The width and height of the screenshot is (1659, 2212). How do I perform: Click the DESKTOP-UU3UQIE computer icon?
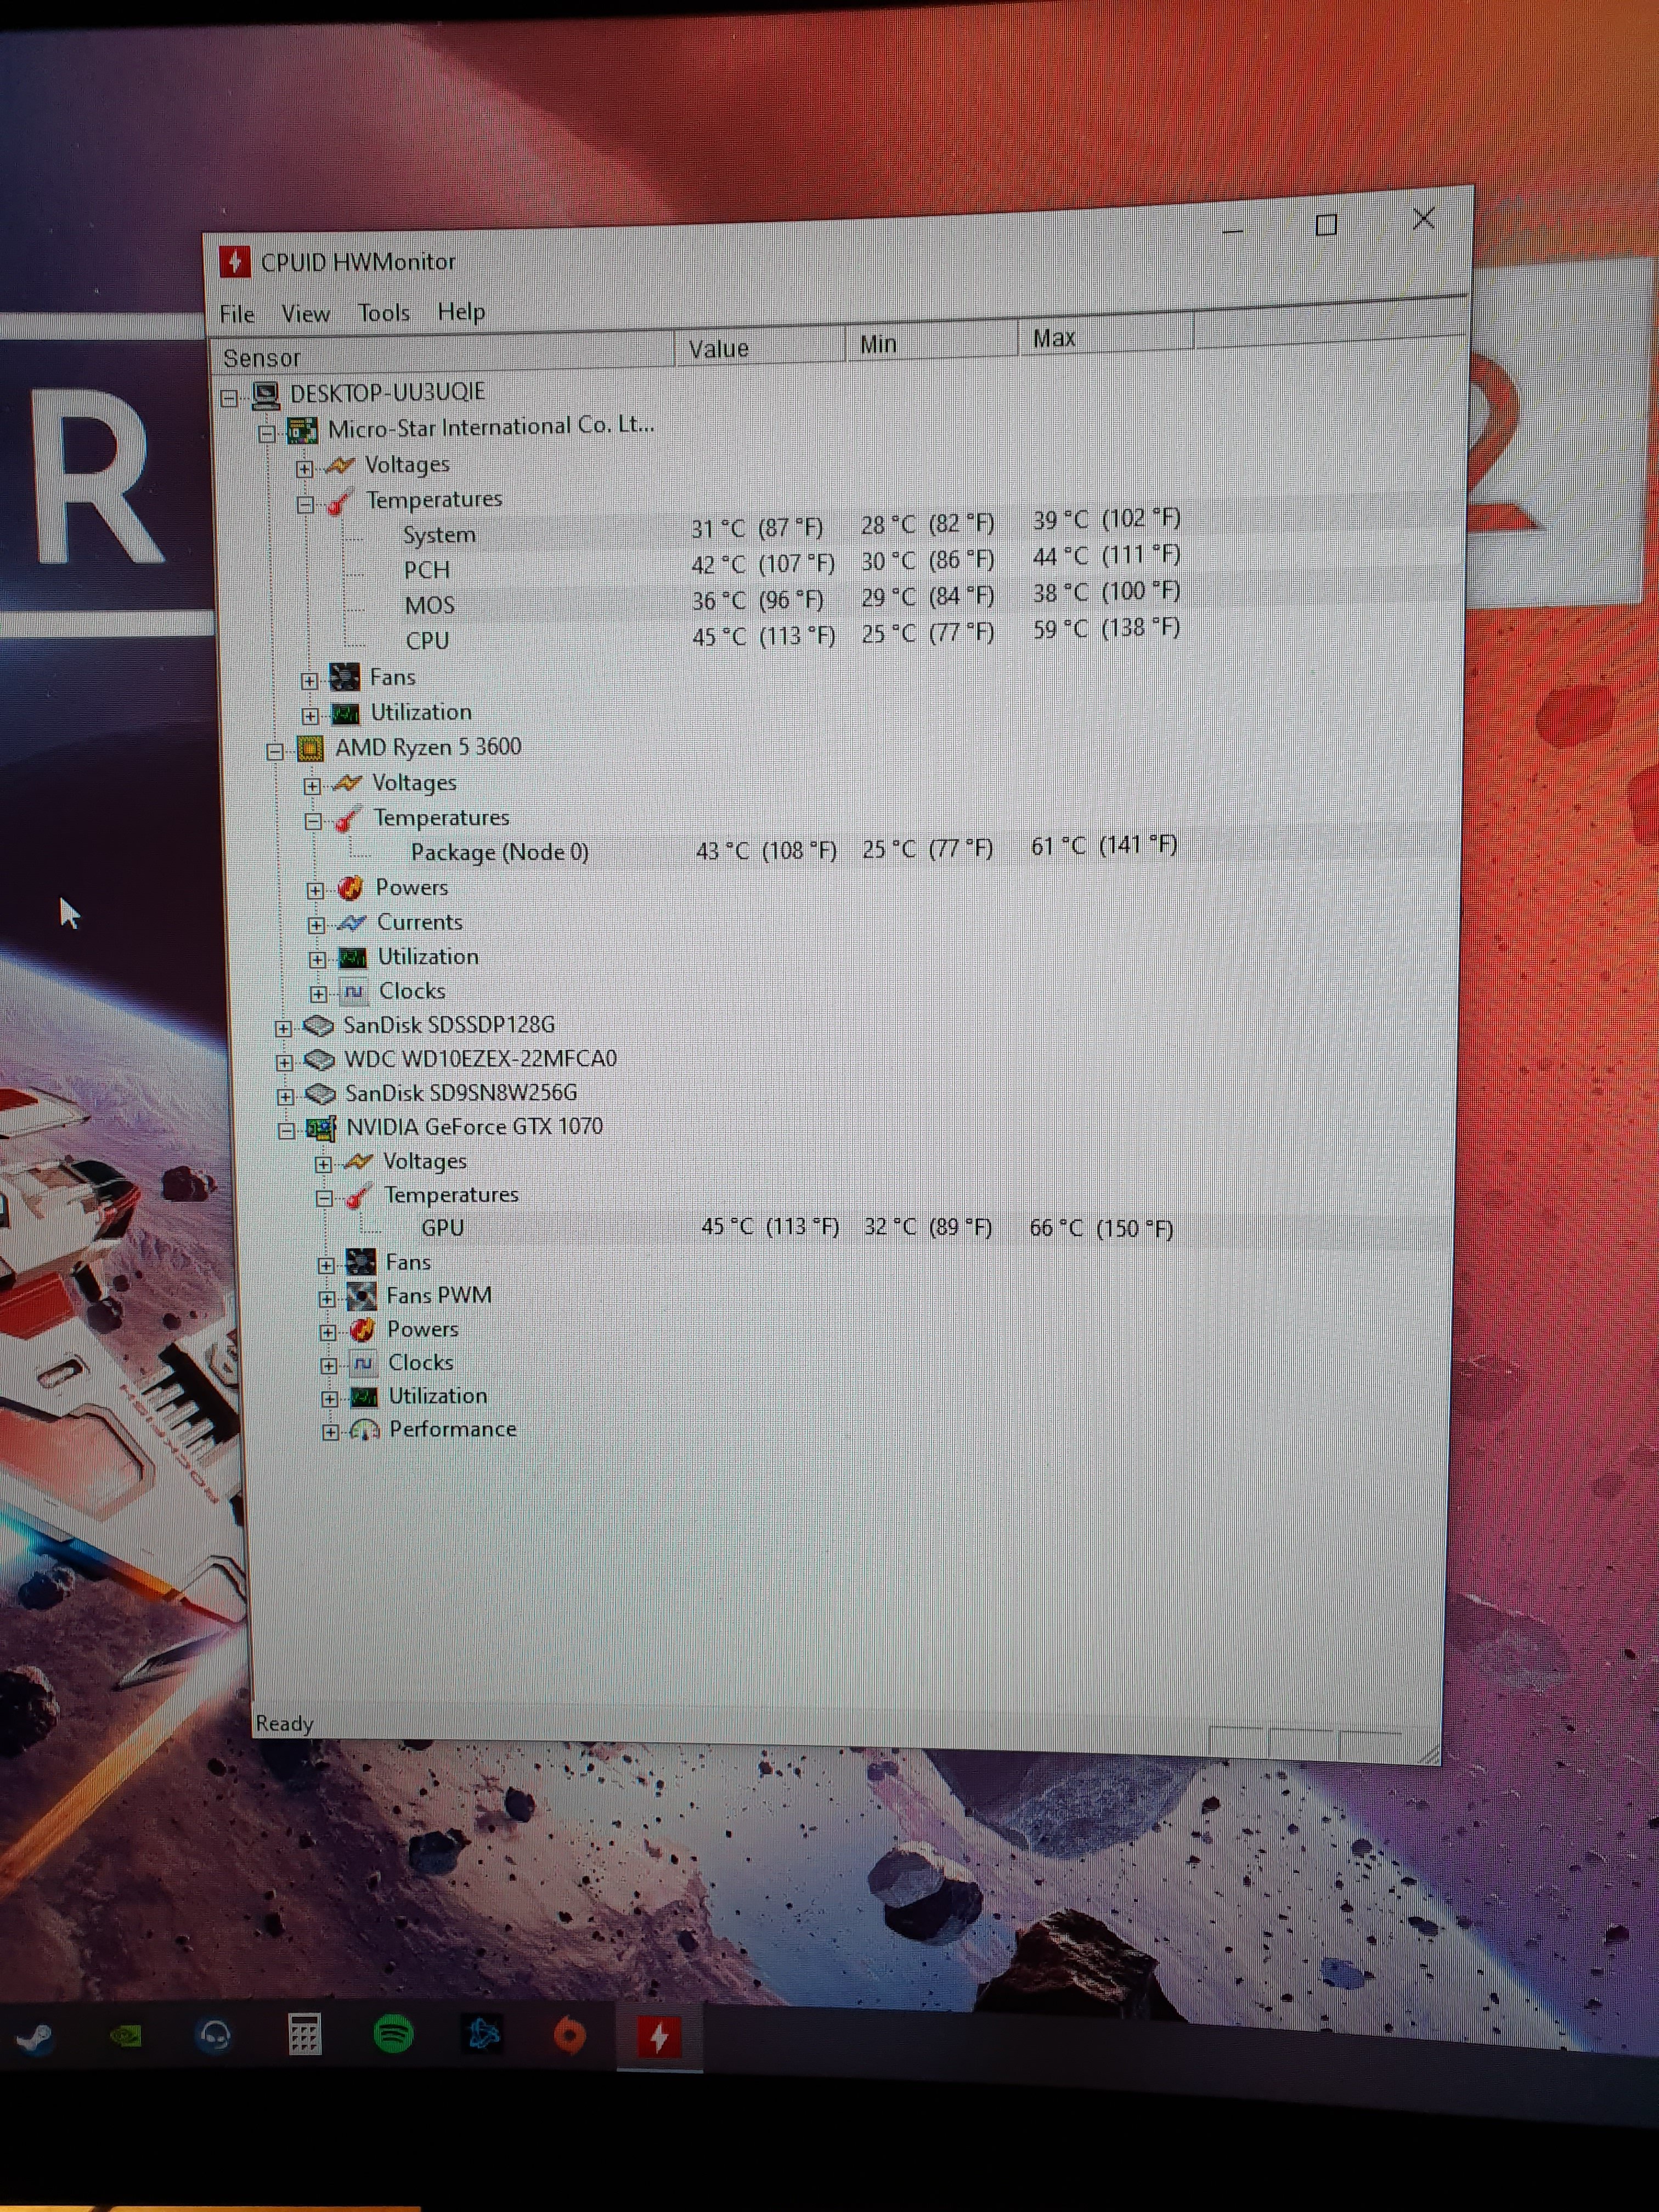tap(266, 395)
